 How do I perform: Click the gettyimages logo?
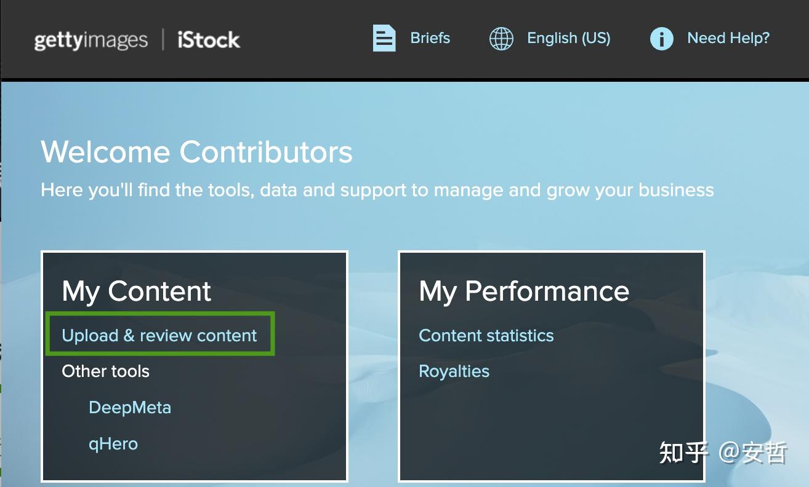point(91,41)
